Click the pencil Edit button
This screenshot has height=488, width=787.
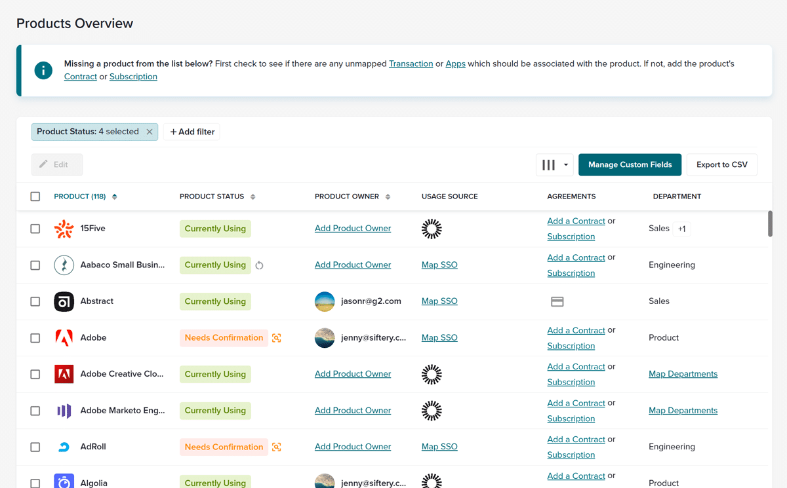pyautogui.click(x=57, y=164)
